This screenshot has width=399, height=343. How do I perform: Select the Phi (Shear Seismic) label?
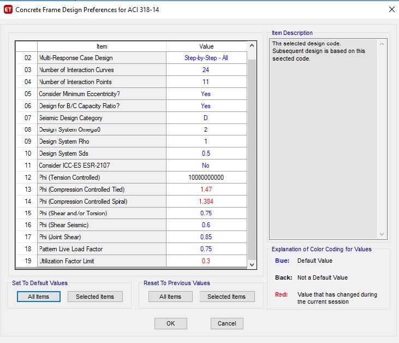(102, 225)
